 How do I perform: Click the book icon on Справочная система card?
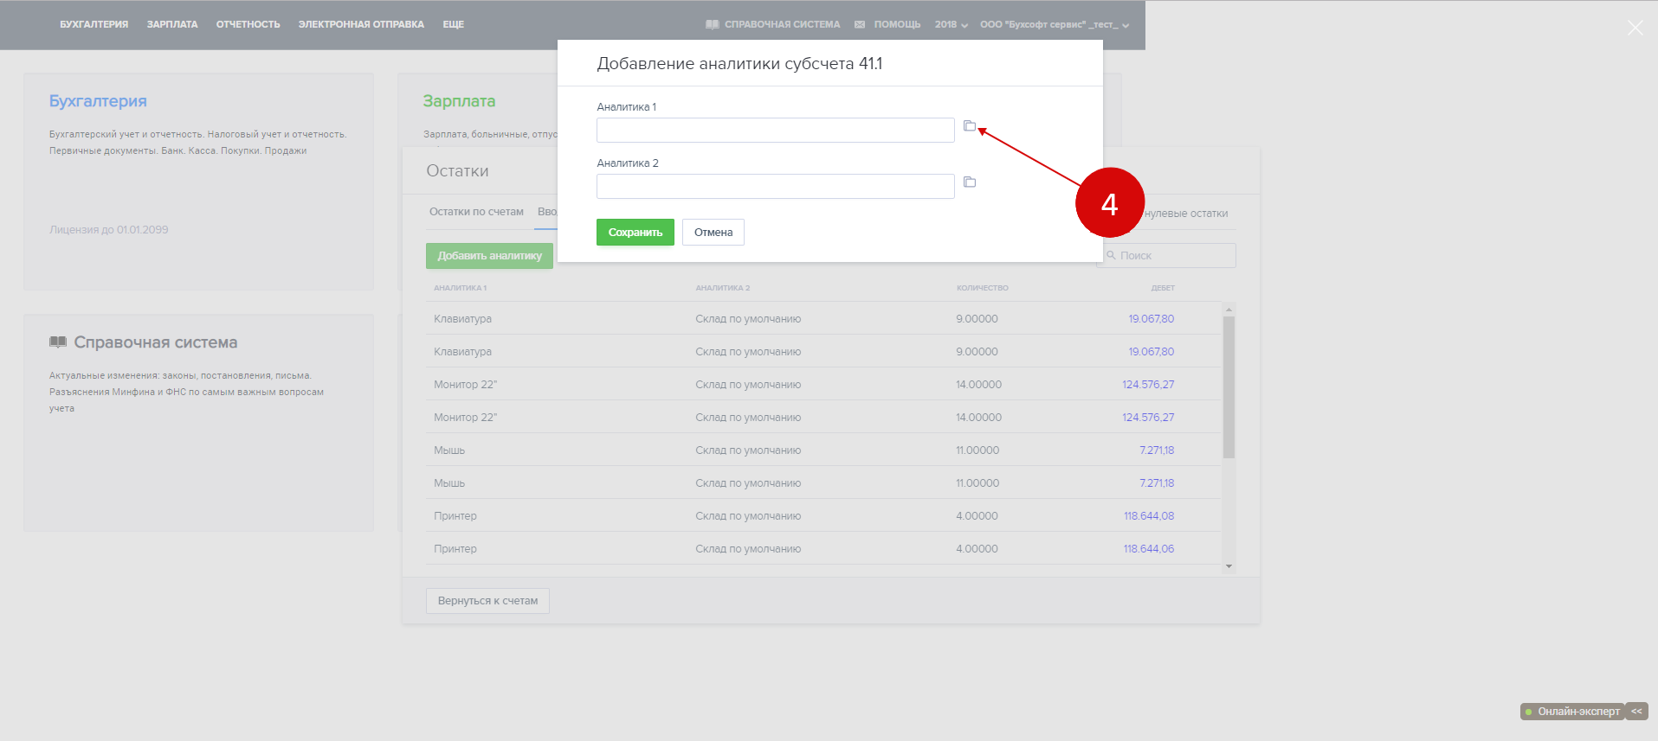coord(58,342)
